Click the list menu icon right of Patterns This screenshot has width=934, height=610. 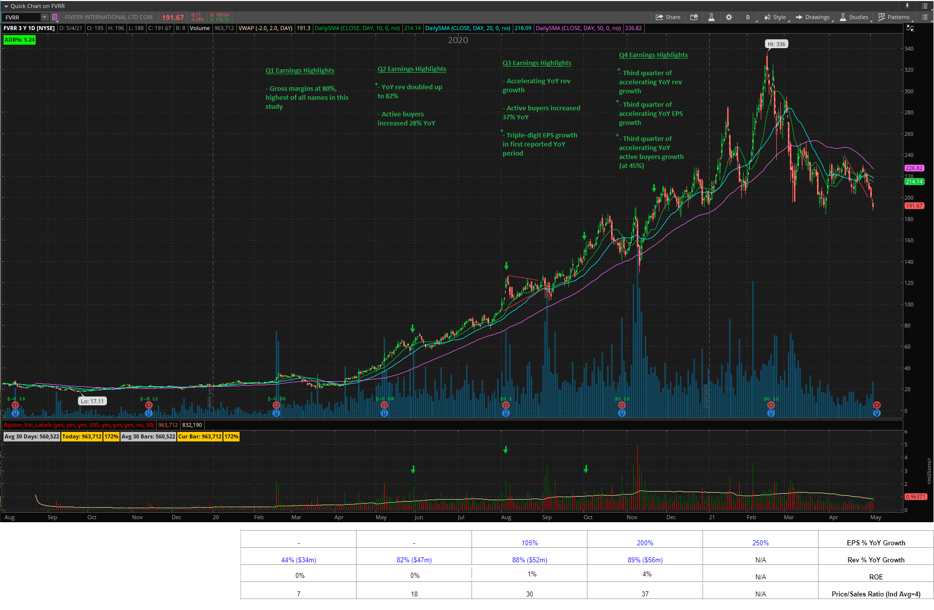[x=924, y=17]
